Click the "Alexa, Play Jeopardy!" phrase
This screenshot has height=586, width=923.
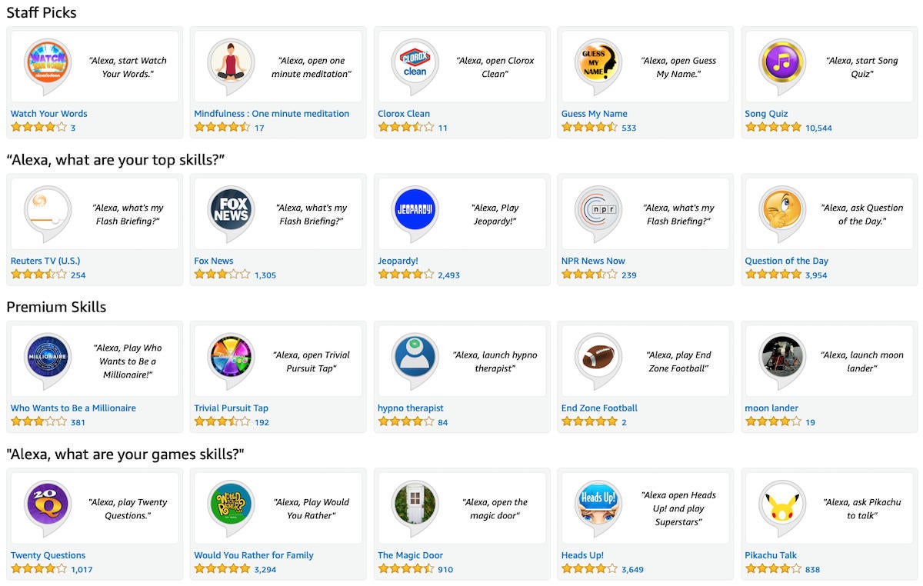coord(495,215)
